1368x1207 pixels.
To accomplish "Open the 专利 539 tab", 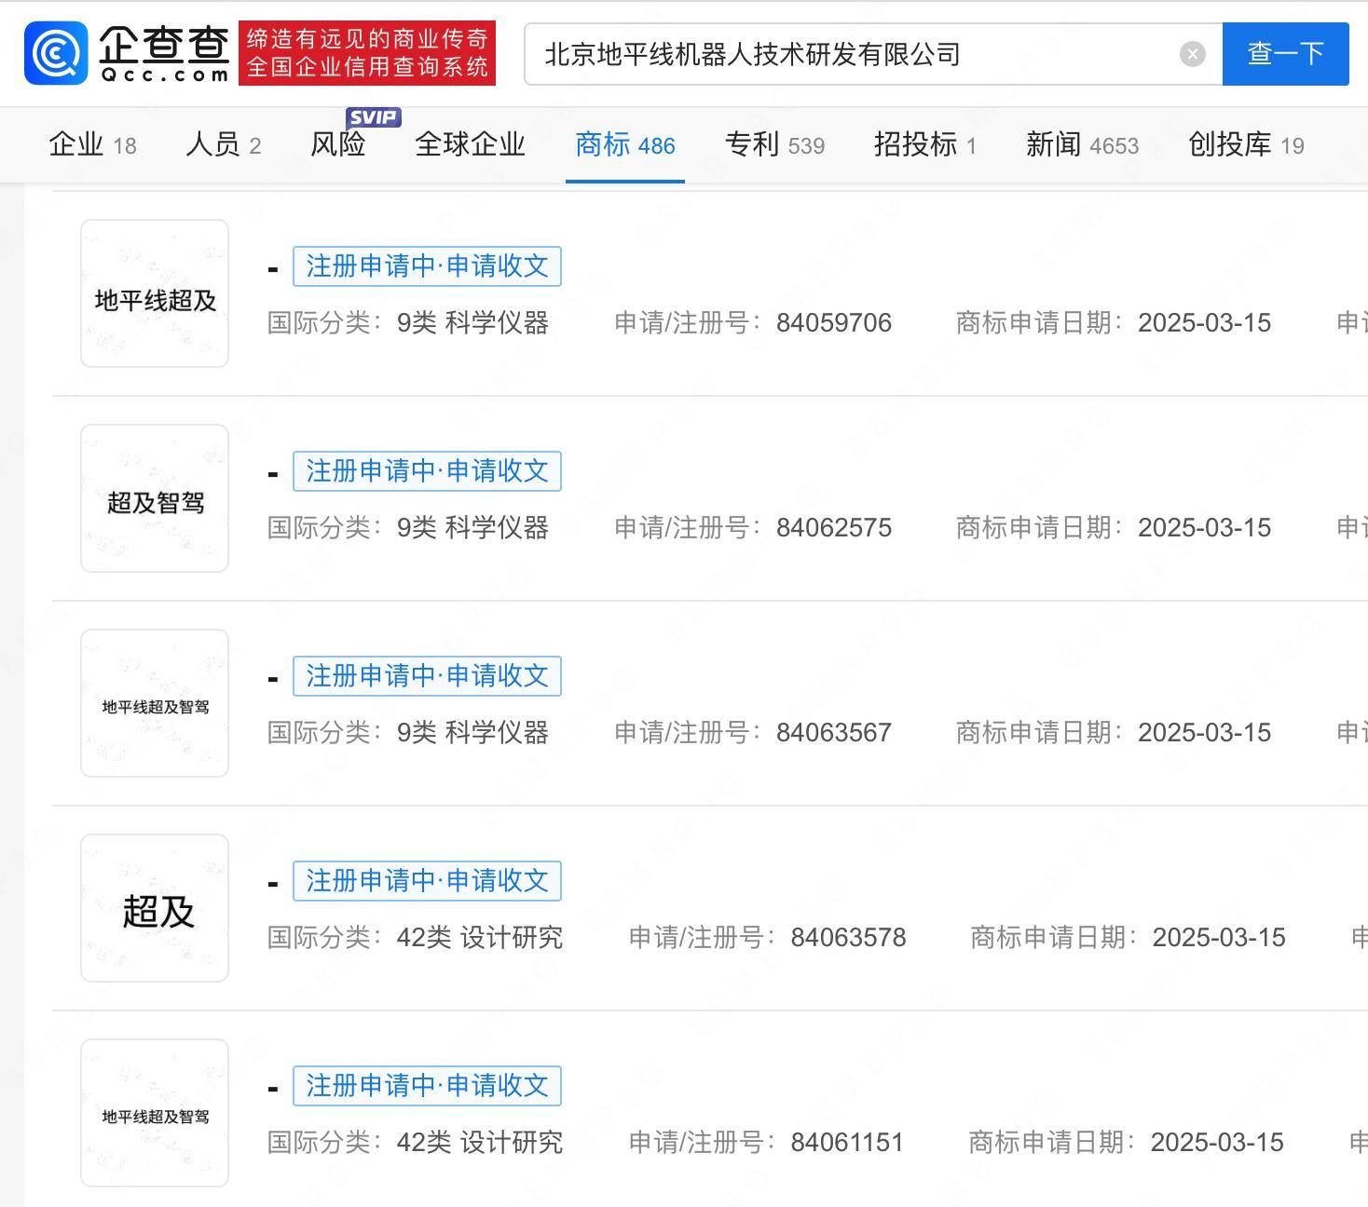I will pos(774,145).
